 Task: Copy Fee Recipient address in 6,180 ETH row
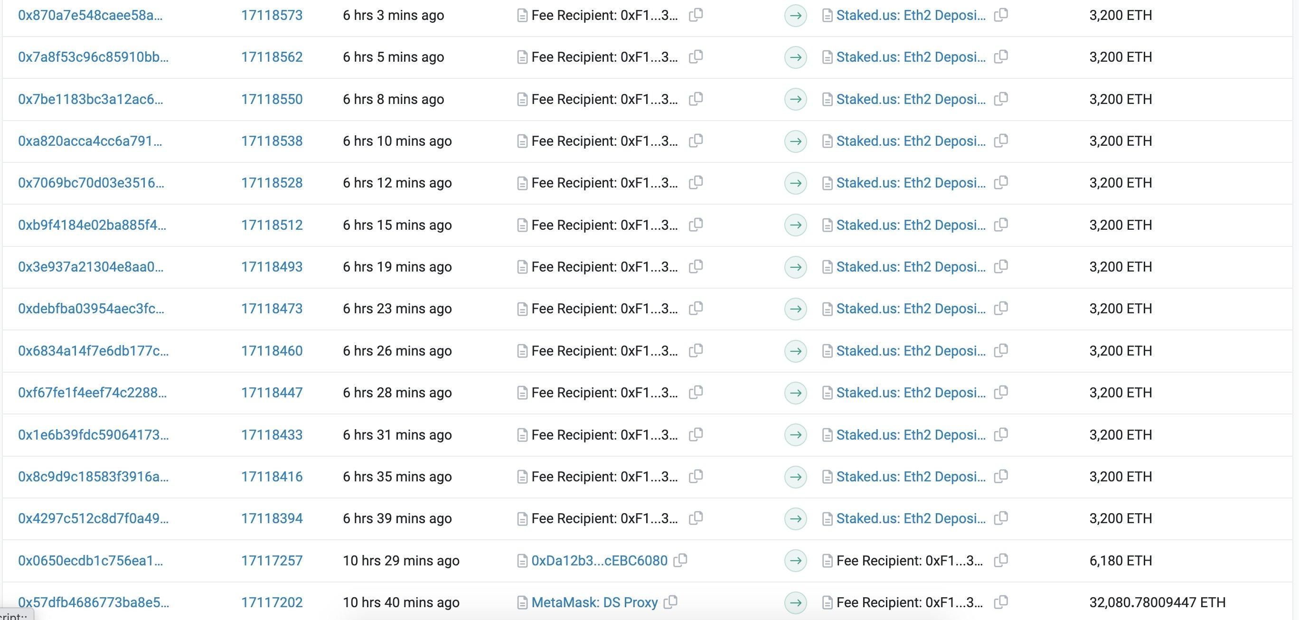(x=1000, y=560)
